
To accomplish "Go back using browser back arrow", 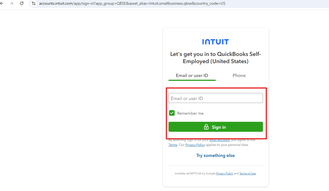I will coord(2,3).
